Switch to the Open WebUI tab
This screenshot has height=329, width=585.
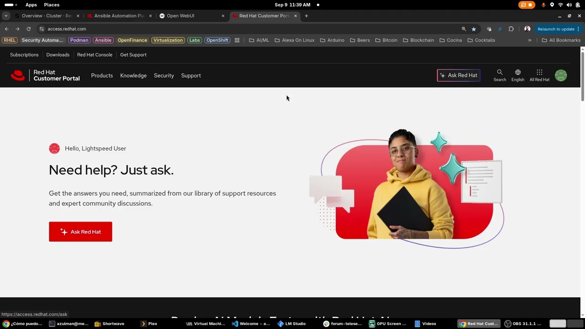[191, 16]
